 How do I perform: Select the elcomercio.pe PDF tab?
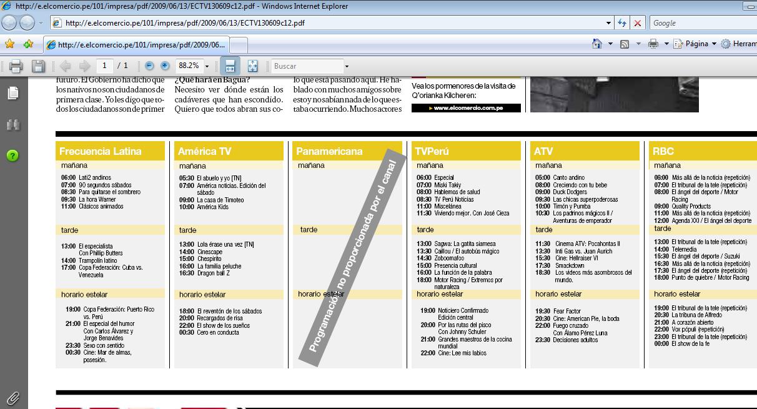click(x=136, y=45)
